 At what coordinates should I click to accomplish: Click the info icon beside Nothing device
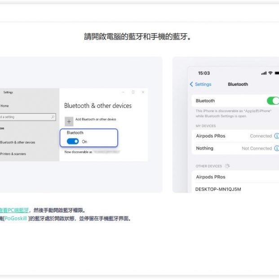pos(276,148)
